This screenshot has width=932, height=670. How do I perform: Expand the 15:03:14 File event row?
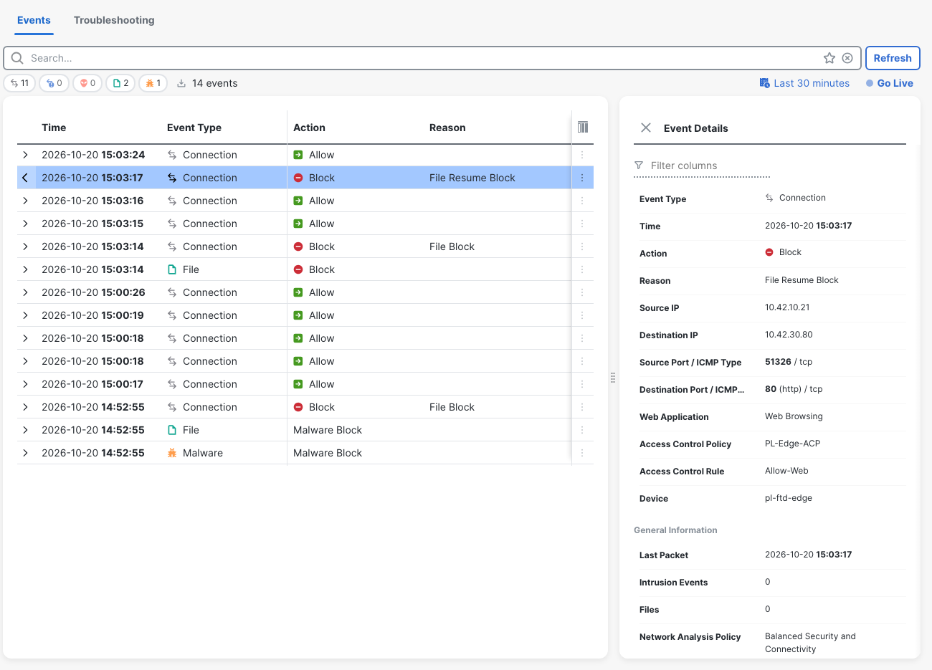tap(25, 269)
